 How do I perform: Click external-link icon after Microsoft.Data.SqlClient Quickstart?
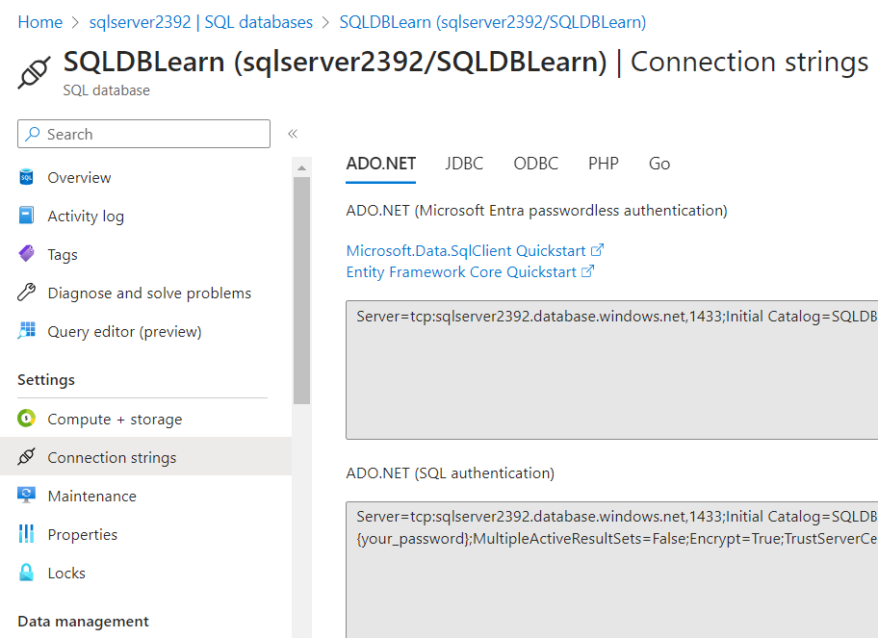pos(598,250)
